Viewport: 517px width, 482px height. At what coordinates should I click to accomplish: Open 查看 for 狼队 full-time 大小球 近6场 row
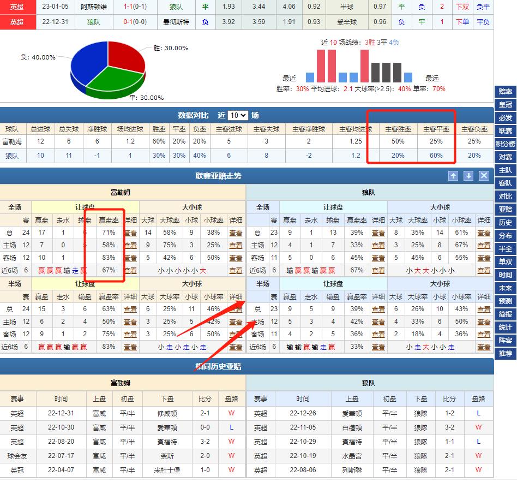(484, 270)
